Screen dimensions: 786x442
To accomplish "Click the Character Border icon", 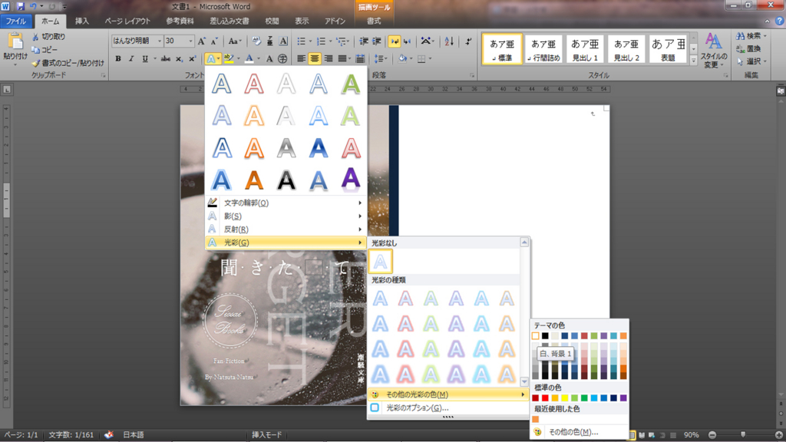I will coord(283,41).
